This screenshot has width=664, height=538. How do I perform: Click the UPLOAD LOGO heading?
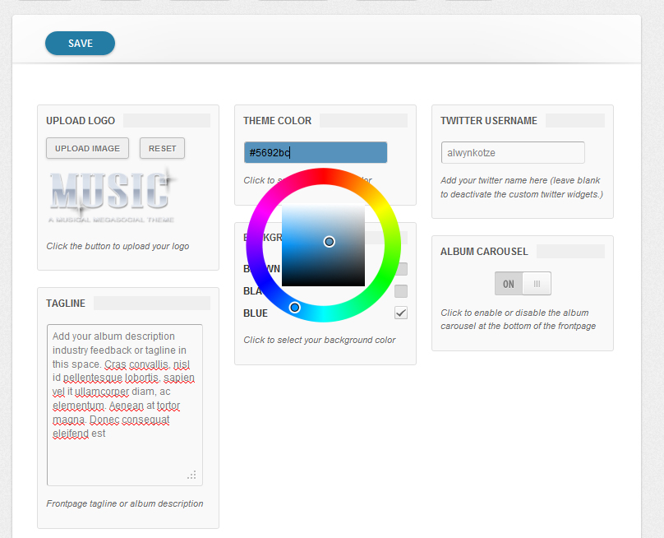(81, 121)
